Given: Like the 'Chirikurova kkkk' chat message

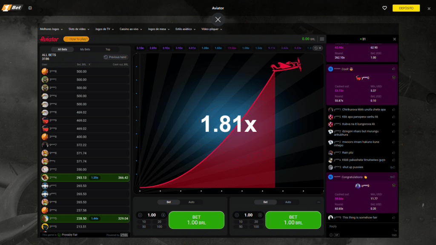Looking at the screenshot, I should point(394,110).
